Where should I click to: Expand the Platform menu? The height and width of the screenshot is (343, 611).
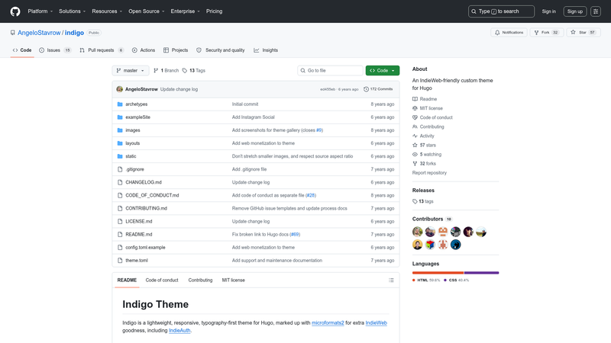pyautogui.click(x=40, y=11)
